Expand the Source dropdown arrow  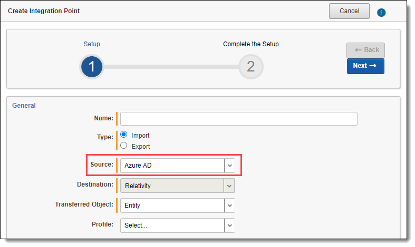point(229,166)
